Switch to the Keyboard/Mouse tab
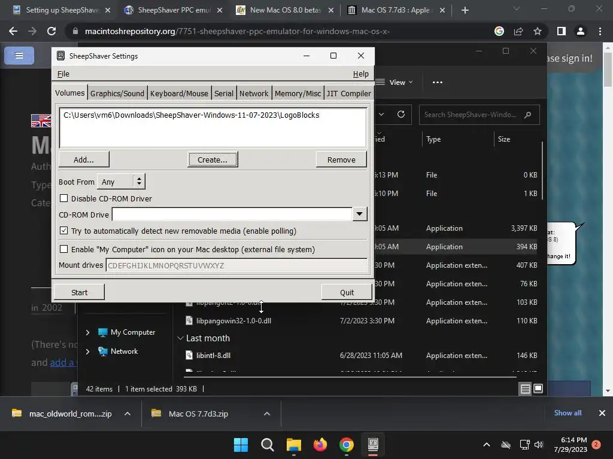613x459 pixels. tap(179, 93)
